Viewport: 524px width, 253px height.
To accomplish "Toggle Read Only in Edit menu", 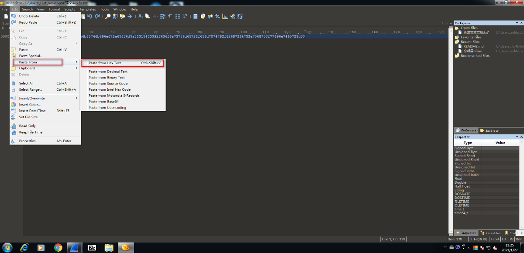I will coord(46,126).
